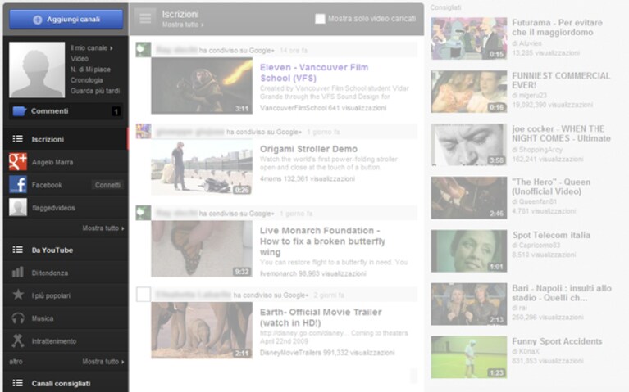Viewport: 629px width, 392px height.
Task: Open Origami Stroller Demo title link
Action: [308, 149]
